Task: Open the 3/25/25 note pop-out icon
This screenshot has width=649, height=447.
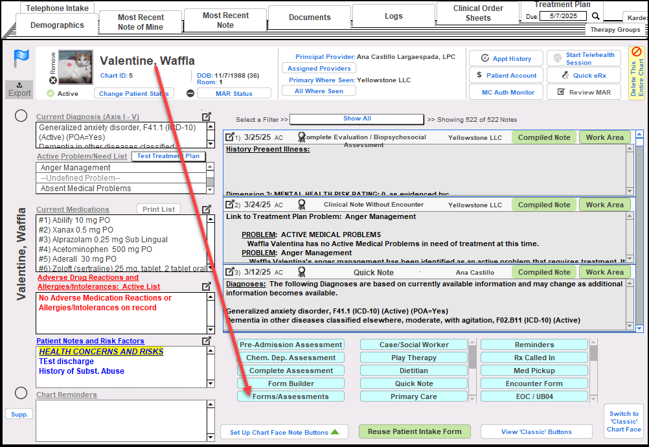Action: [229, 137]
